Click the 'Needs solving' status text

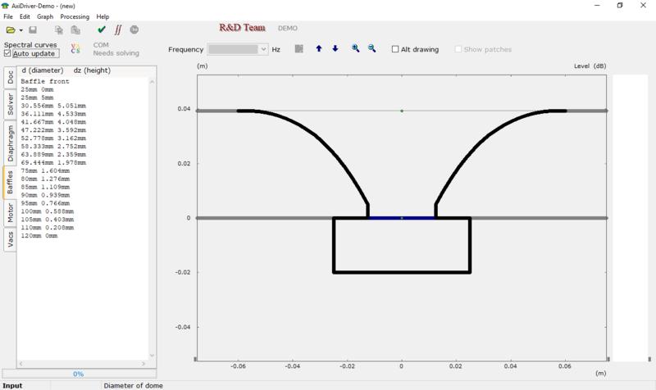click(x=116, y=53)
